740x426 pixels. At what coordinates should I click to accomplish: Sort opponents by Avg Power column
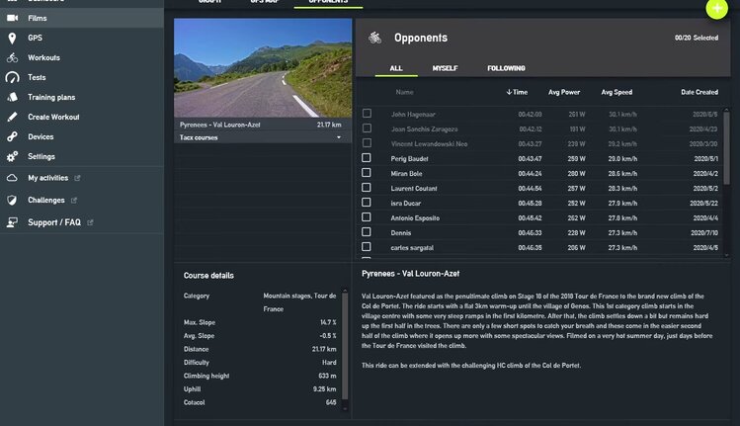coord(564,92)
